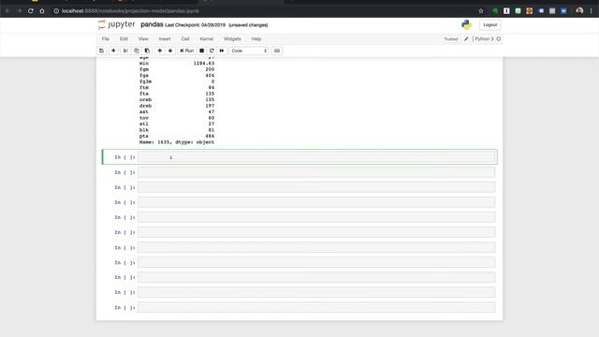
Task: Interrupt the kernel with the stop icon
Action: click(202, 51)
